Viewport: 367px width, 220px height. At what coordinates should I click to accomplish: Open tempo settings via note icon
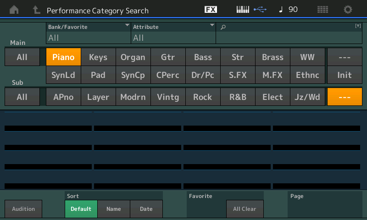point(281,10)
